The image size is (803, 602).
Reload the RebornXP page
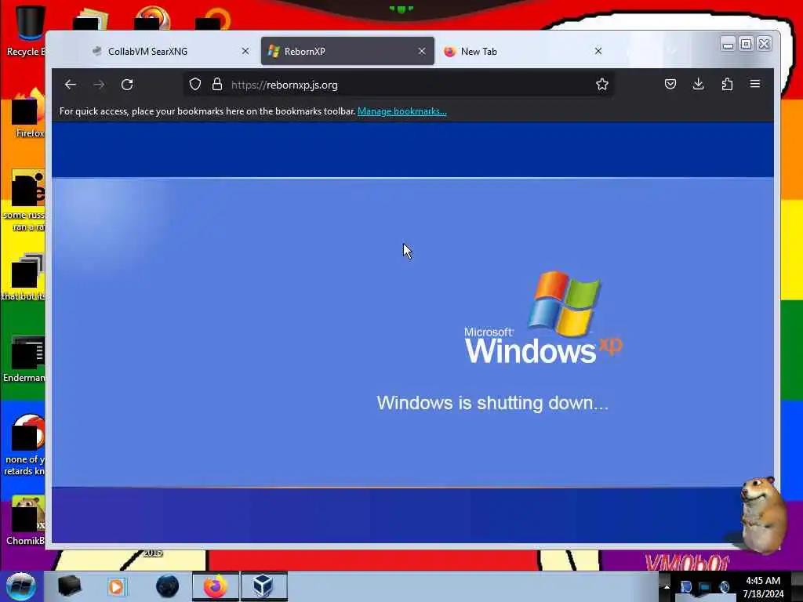tap(127, 85)
